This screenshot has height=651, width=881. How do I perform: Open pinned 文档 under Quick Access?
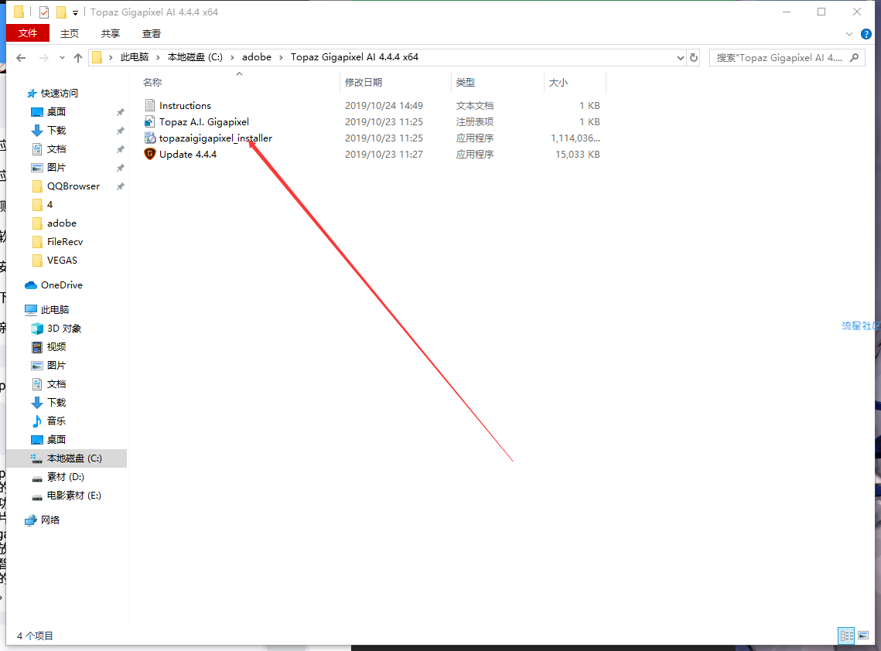56,149
